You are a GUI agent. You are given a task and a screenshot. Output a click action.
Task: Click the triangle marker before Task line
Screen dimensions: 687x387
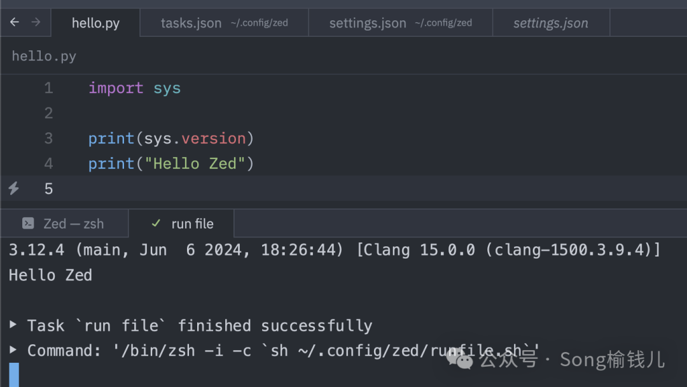[13, 325]
